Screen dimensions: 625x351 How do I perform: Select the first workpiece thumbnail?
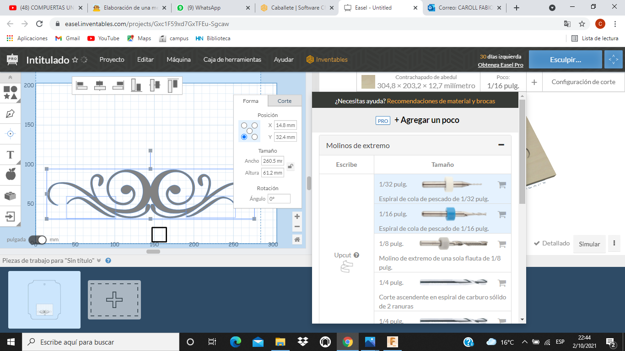pyautogui.click(x=44, y=300)
